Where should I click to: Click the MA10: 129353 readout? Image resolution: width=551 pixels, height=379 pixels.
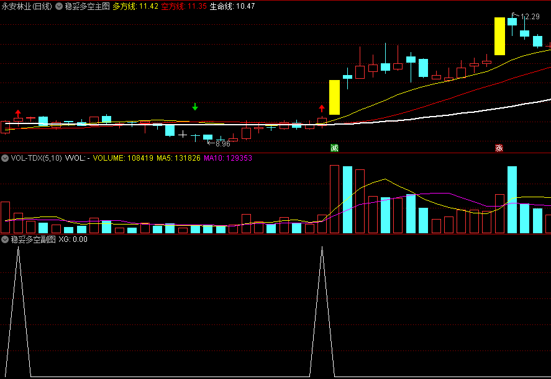[228, 158]
